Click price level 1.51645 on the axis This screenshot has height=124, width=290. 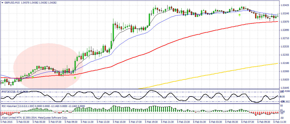click(284, 88)
